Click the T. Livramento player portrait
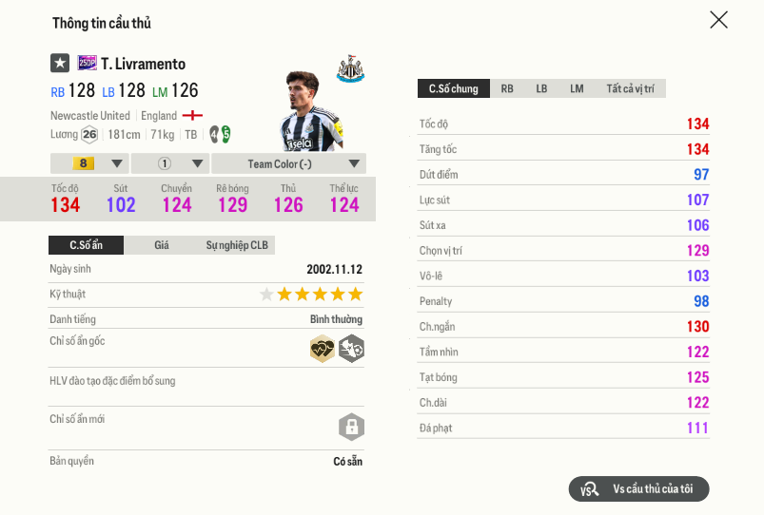764x515 pixels. coord(310,112)
